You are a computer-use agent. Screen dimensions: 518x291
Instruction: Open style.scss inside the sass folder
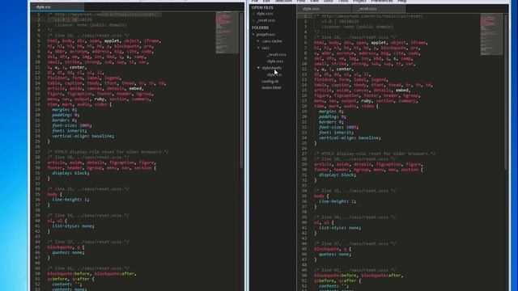(x=275, y=61)
